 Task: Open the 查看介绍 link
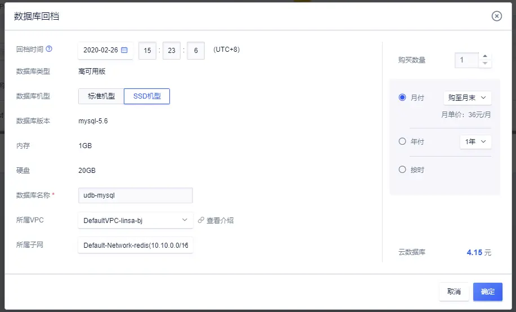pos(220,220)
